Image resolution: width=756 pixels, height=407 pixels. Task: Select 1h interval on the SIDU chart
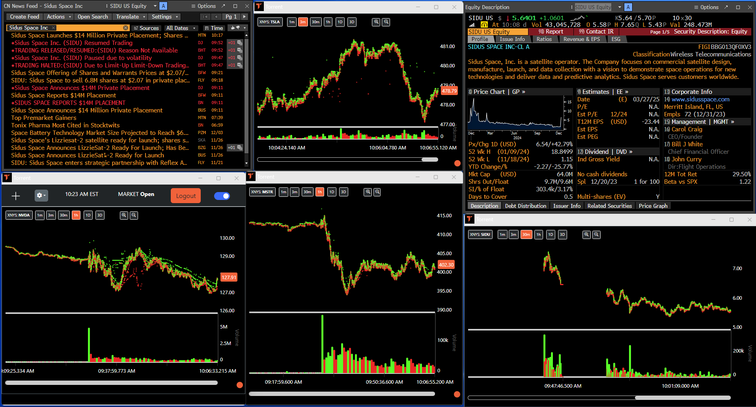(x=539, y=234)
